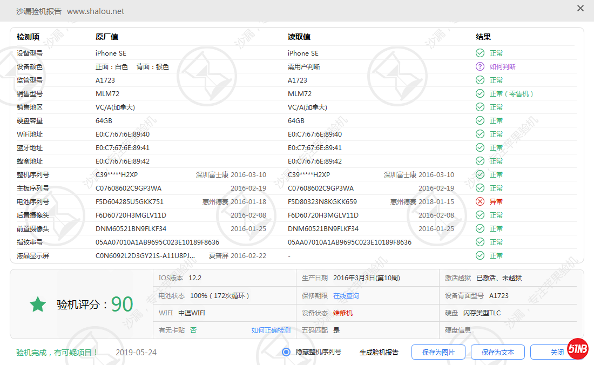This screenshot has width=594, height=365.
Task: Click the 保存为文本 button
Action: [497, 352]
